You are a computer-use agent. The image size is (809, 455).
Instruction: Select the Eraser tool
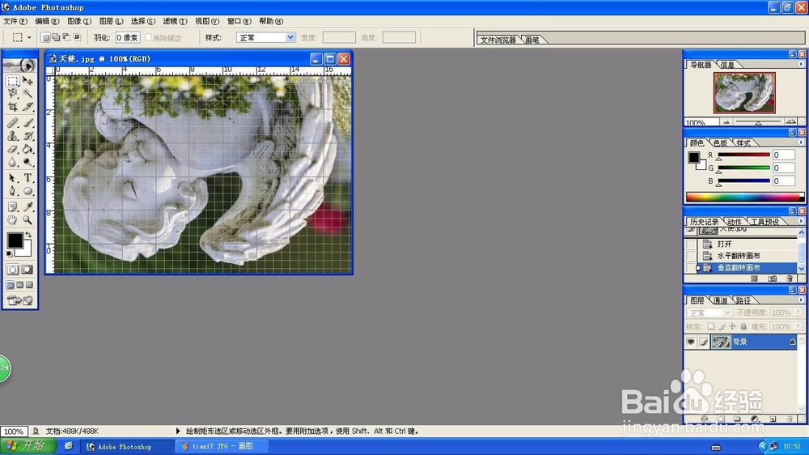point(13,149)
